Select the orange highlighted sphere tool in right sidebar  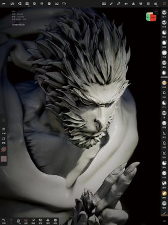point(164,83)
